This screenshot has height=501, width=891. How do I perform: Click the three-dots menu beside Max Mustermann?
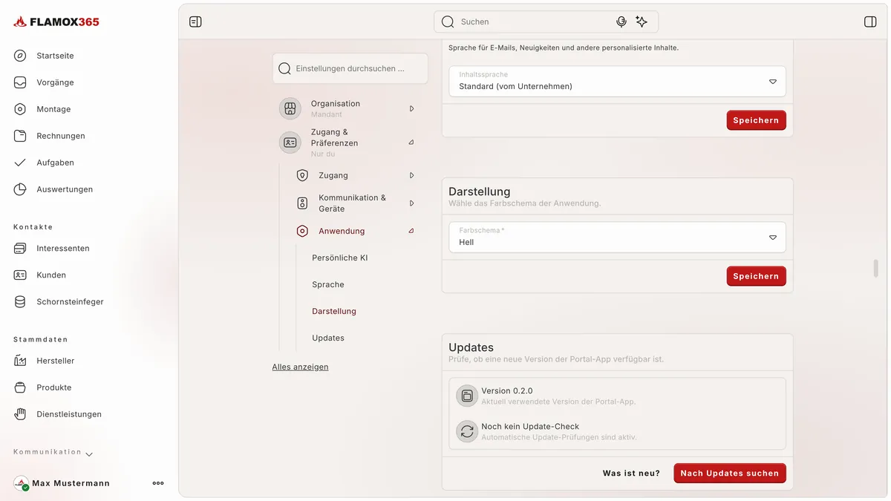158,483
